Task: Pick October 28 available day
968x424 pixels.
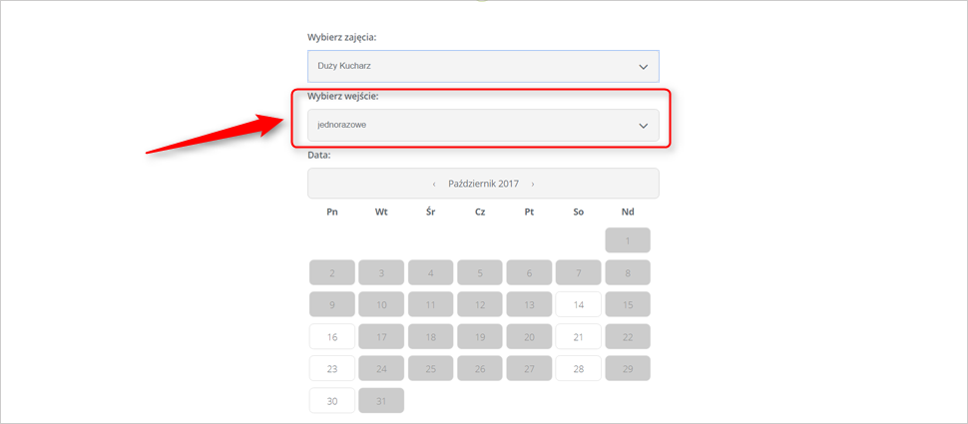Action: [x=579, y=368]
